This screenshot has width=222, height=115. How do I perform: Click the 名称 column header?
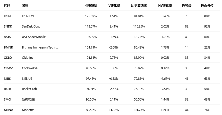tap(25, 5)
